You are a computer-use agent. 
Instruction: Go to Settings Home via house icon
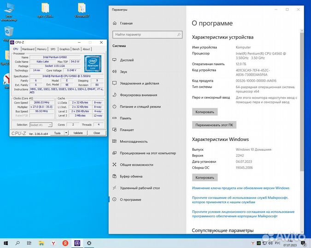115,23
